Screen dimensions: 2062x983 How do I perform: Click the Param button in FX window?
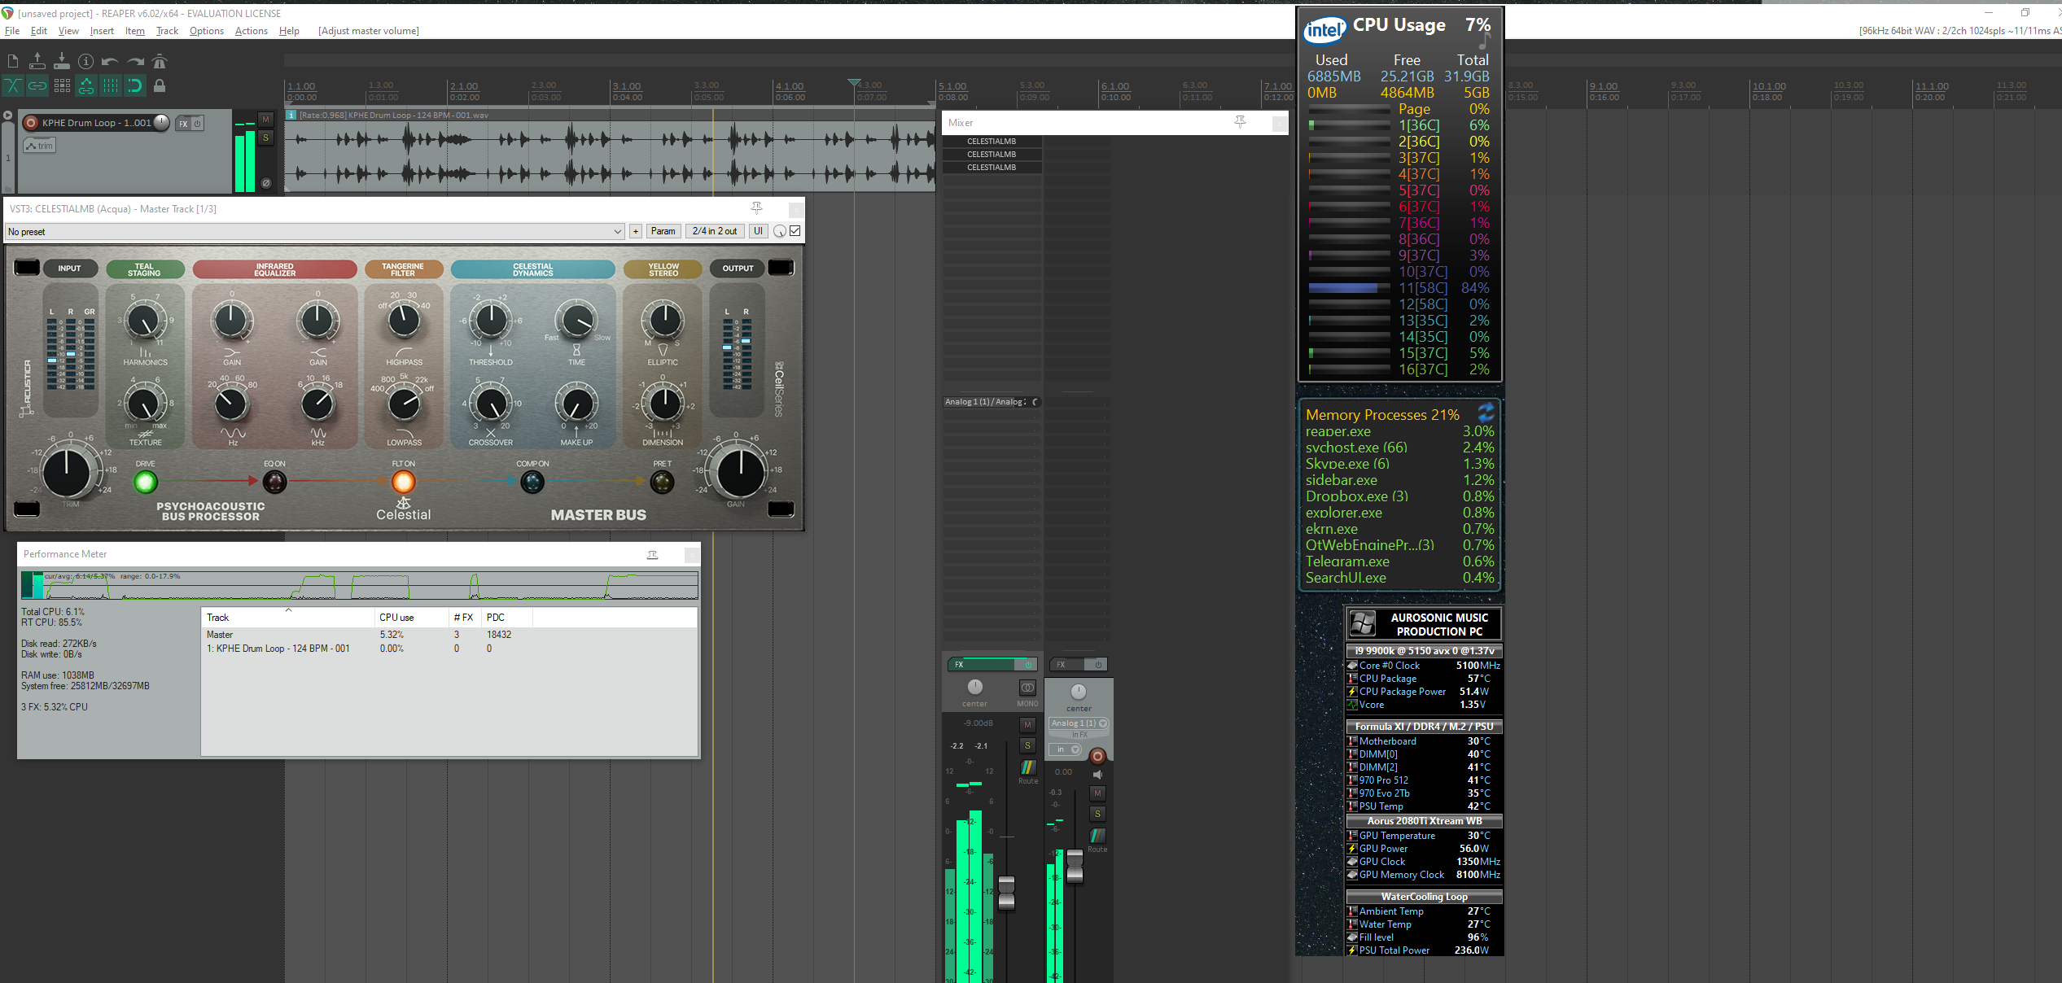pos(663,232)
